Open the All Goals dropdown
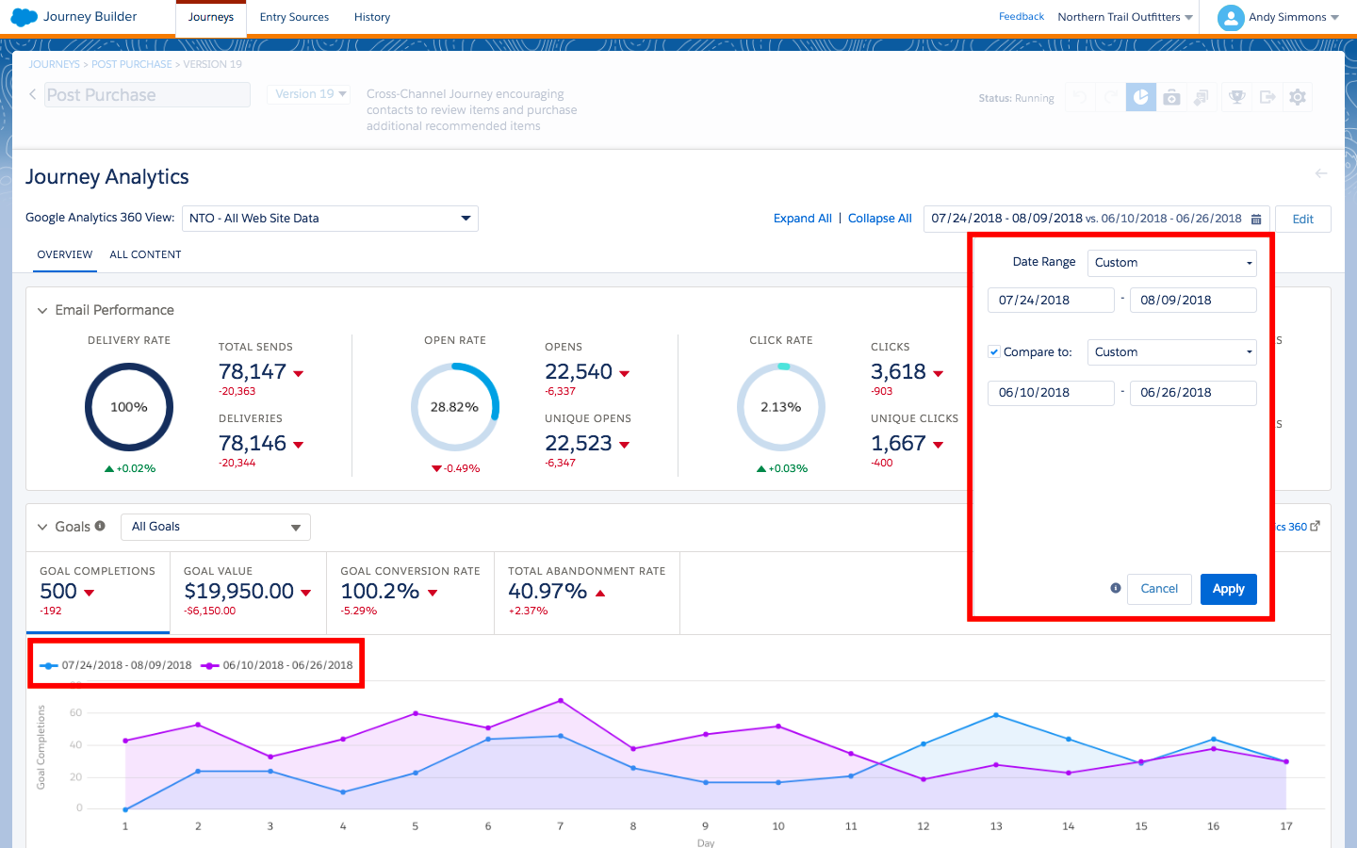 tap(216, 527)
